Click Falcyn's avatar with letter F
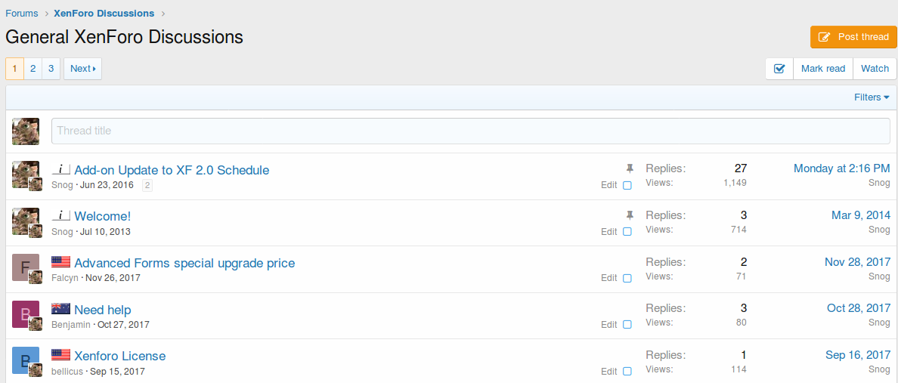Image resolution: width=898 pixels, height=383 pixels. (x=25, y=267)
